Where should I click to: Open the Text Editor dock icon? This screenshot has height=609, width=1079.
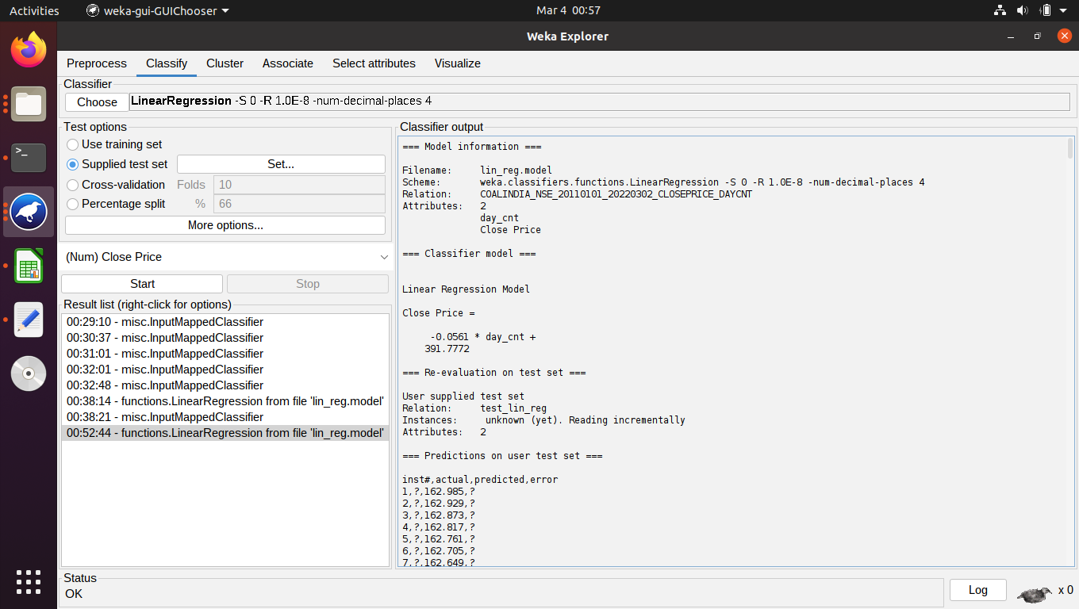[29, 320]
